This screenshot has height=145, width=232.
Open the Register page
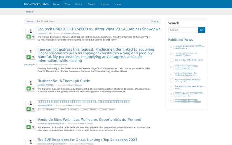[x=105, y=4]
